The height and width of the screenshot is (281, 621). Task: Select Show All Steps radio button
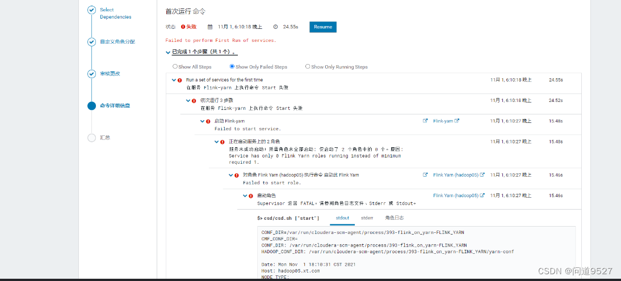[175, 66]
